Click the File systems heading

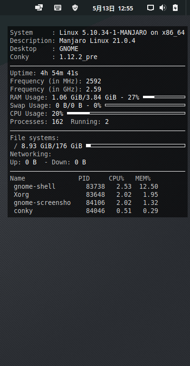click(35, 138)
